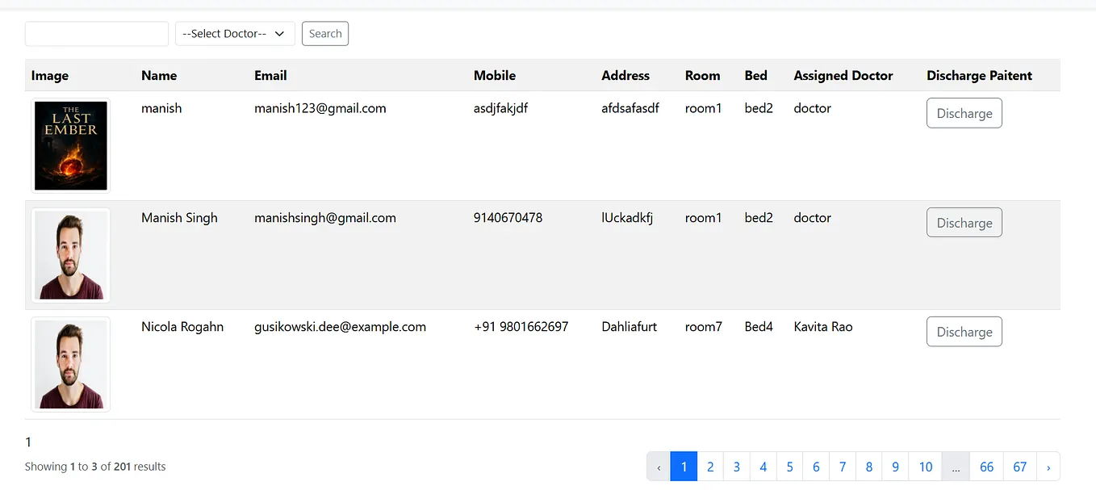Click the Name column header
1096x490 pixels.
[158, 75]
